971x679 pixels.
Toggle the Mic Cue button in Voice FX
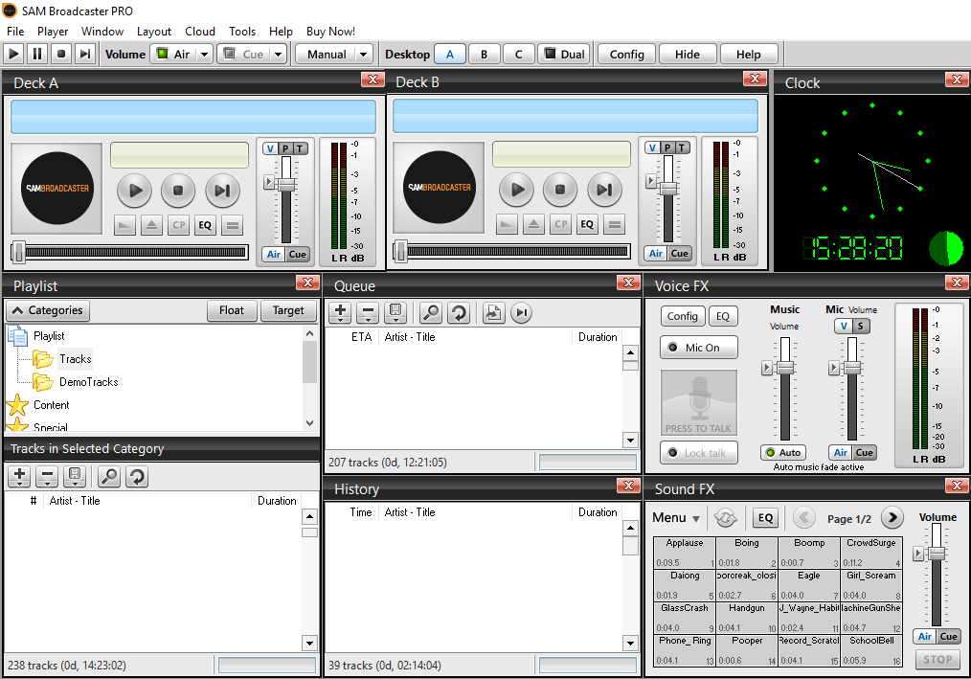click(865, 452)
